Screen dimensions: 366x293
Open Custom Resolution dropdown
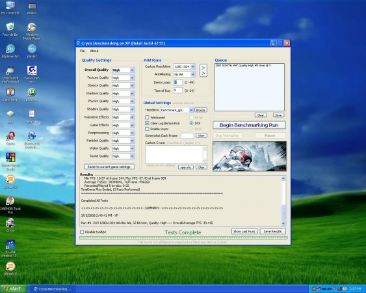(x=193, y=66)
